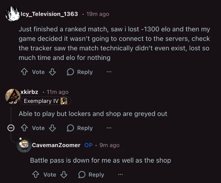Open more options on CavemanZoomer's reply
This screenshot has height=183, width=221.
coord(120,175)
